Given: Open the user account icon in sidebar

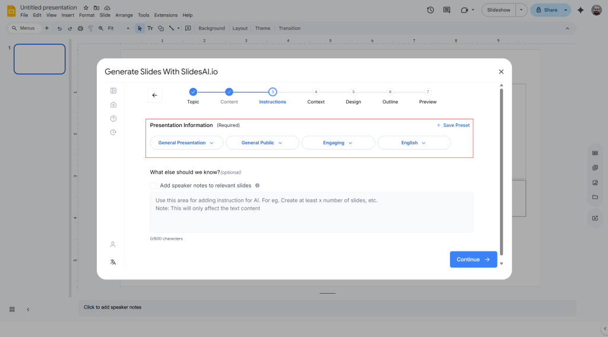Looking at the screenshot, I should (113, 244).
